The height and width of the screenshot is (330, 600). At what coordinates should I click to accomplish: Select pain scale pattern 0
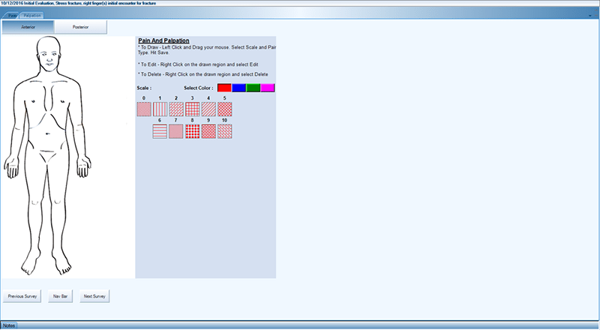(x=144, y=109)
